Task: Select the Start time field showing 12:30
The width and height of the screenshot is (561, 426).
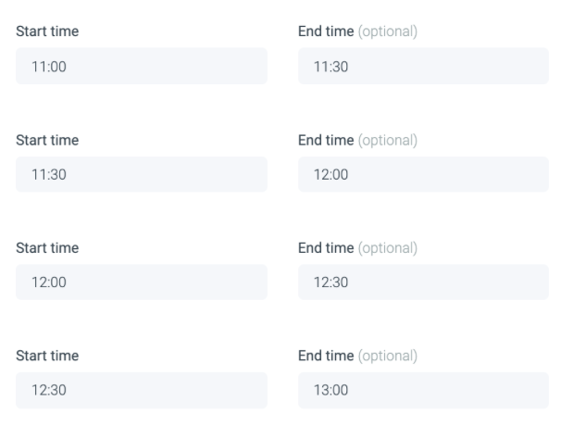Action: pos(141,391)
